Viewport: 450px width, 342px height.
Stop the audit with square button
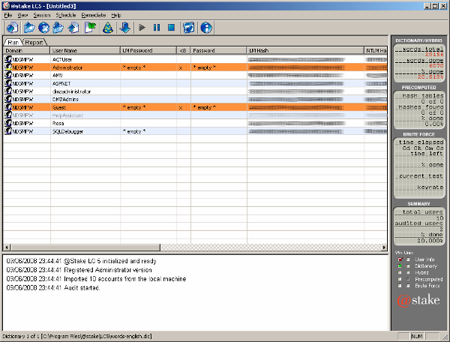click(171, 28)
